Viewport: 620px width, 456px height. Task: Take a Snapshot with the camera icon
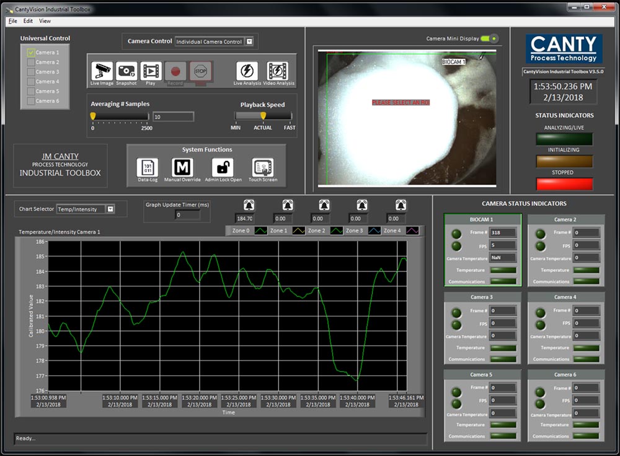pyautogui.click(x=126, y=71)
